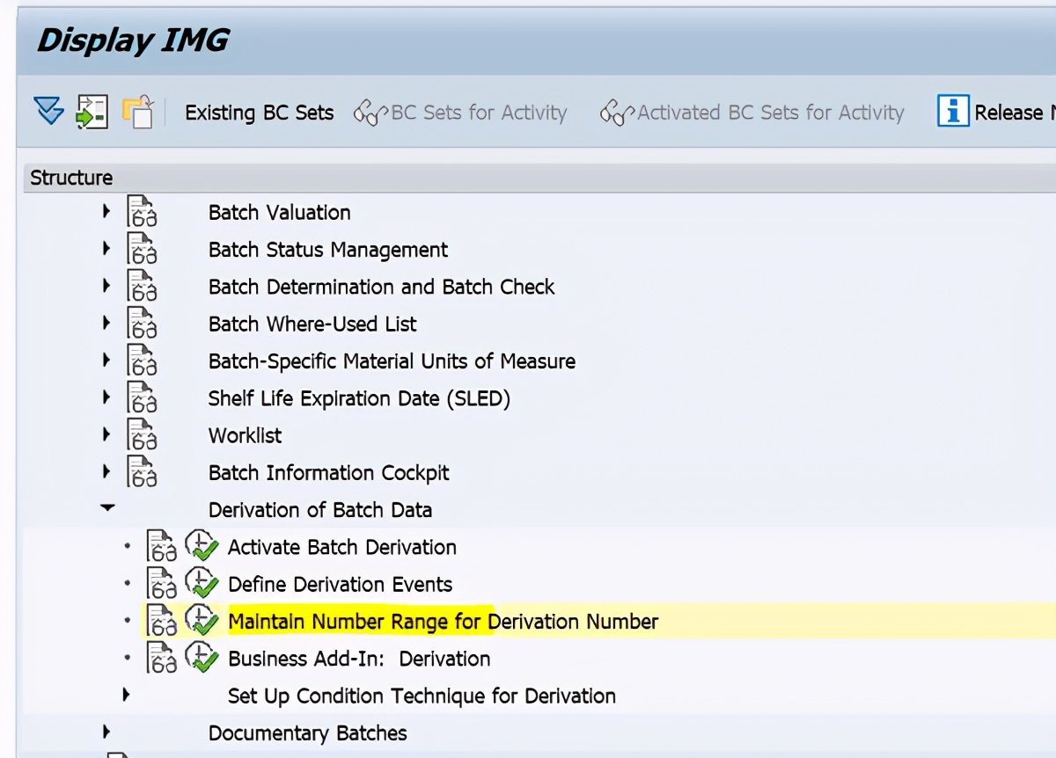Open documentation icon for Shelf Life Expiration Date
The width and height of the screenshot is (1056, 758).
143,397
